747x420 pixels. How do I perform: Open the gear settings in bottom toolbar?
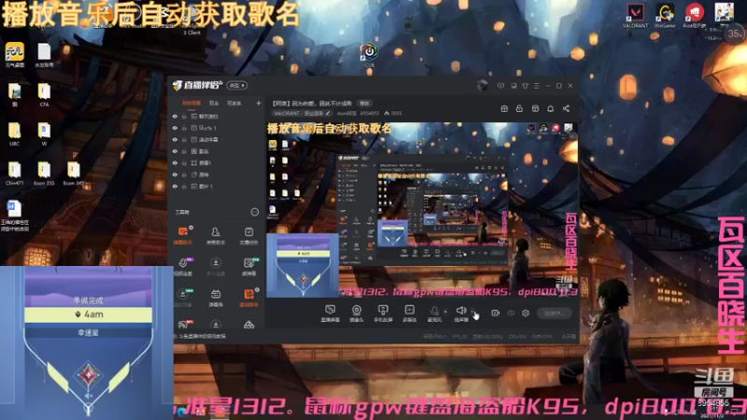click(525, 313)
